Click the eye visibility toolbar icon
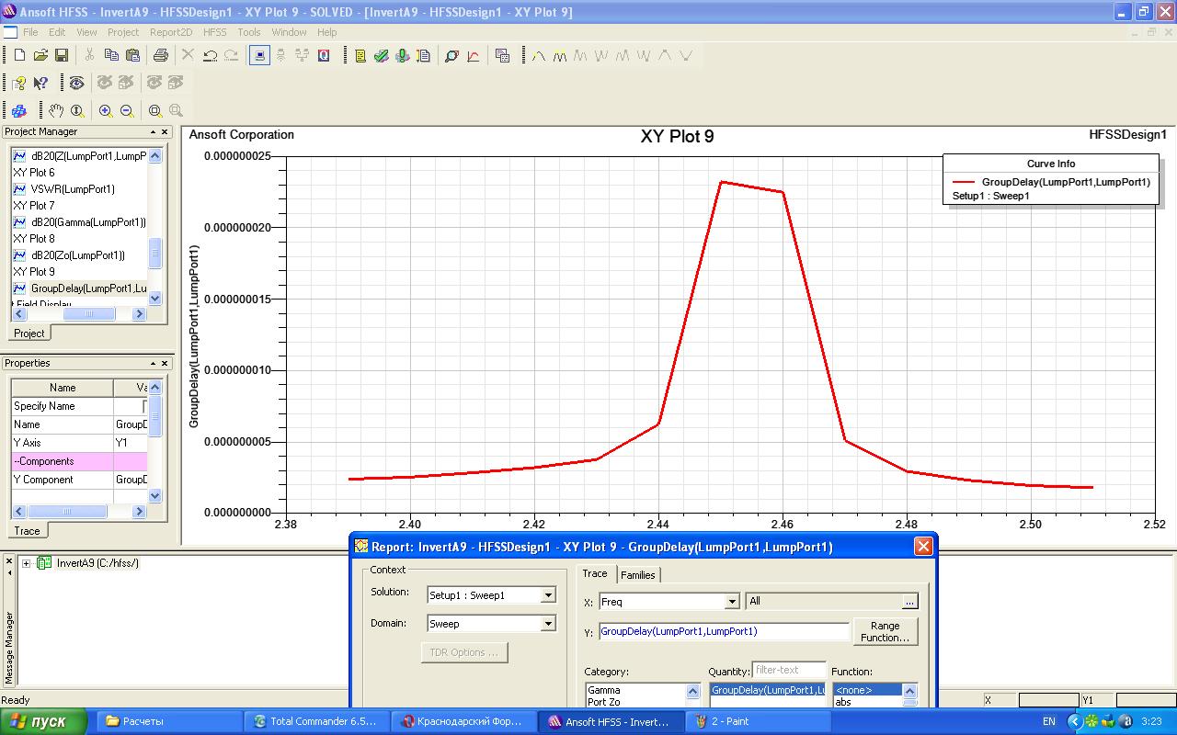The image size is (1177, 735). point(76,84)
